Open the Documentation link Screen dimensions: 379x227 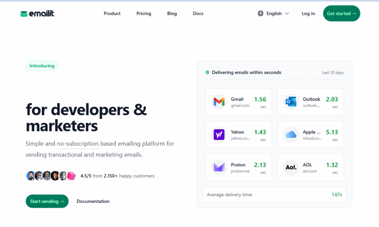point(93,201)
